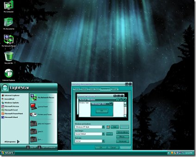Launch Microsoft PowerPoint from Start menu

coord(12,114)
